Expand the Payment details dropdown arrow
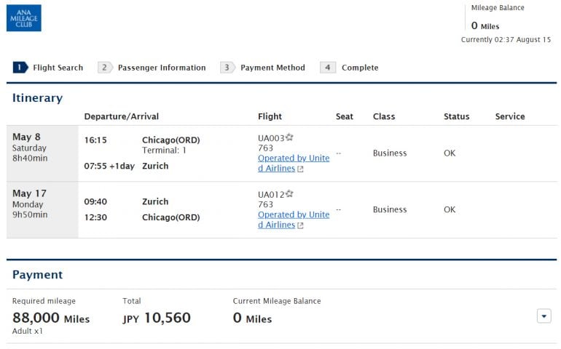The height and width of the screenshot is (349, 561). point(544,316)
